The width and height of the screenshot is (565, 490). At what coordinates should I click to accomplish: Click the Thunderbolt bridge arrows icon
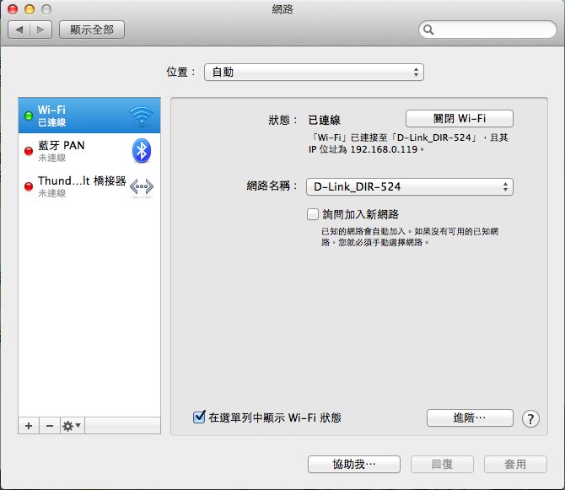(142, 186)
